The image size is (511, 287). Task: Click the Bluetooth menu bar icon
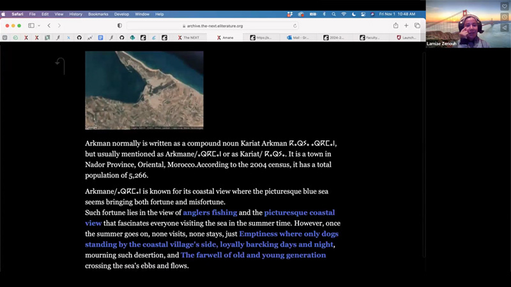tap(324, 14)
